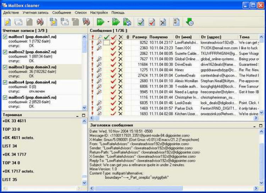
Task: Click black X in the Hines row
Action: (121, 70)
